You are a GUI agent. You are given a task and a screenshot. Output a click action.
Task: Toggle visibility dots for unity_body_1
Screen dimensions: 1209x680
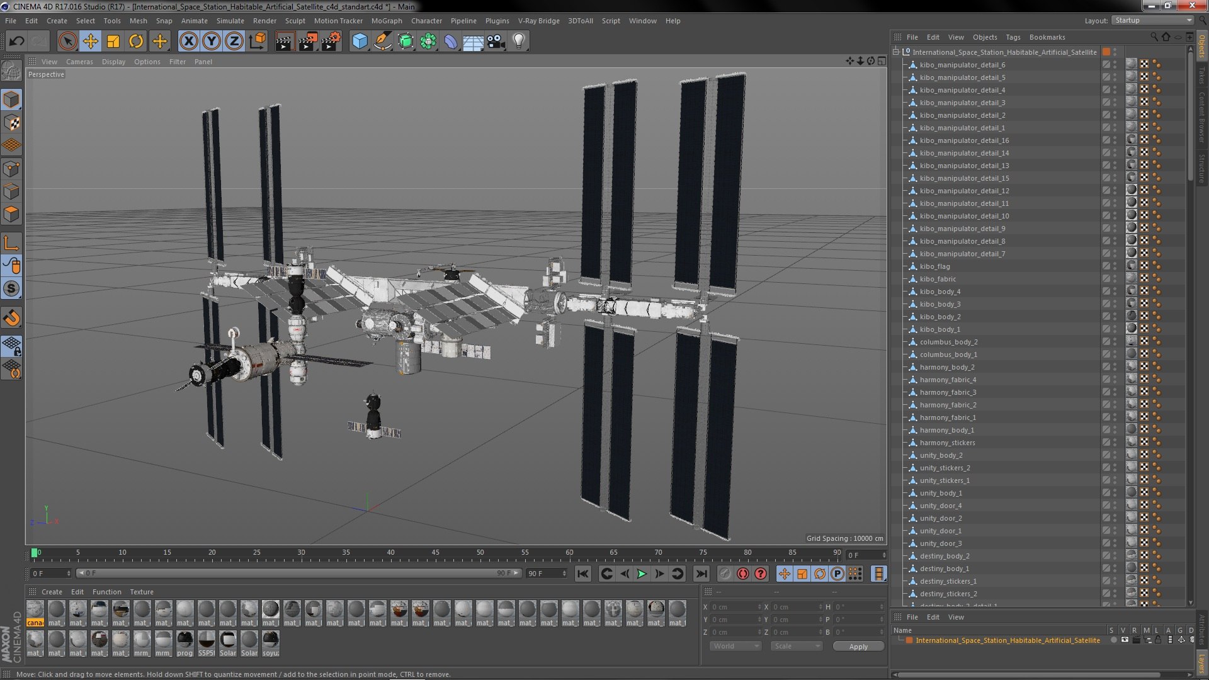point(1115,493)
